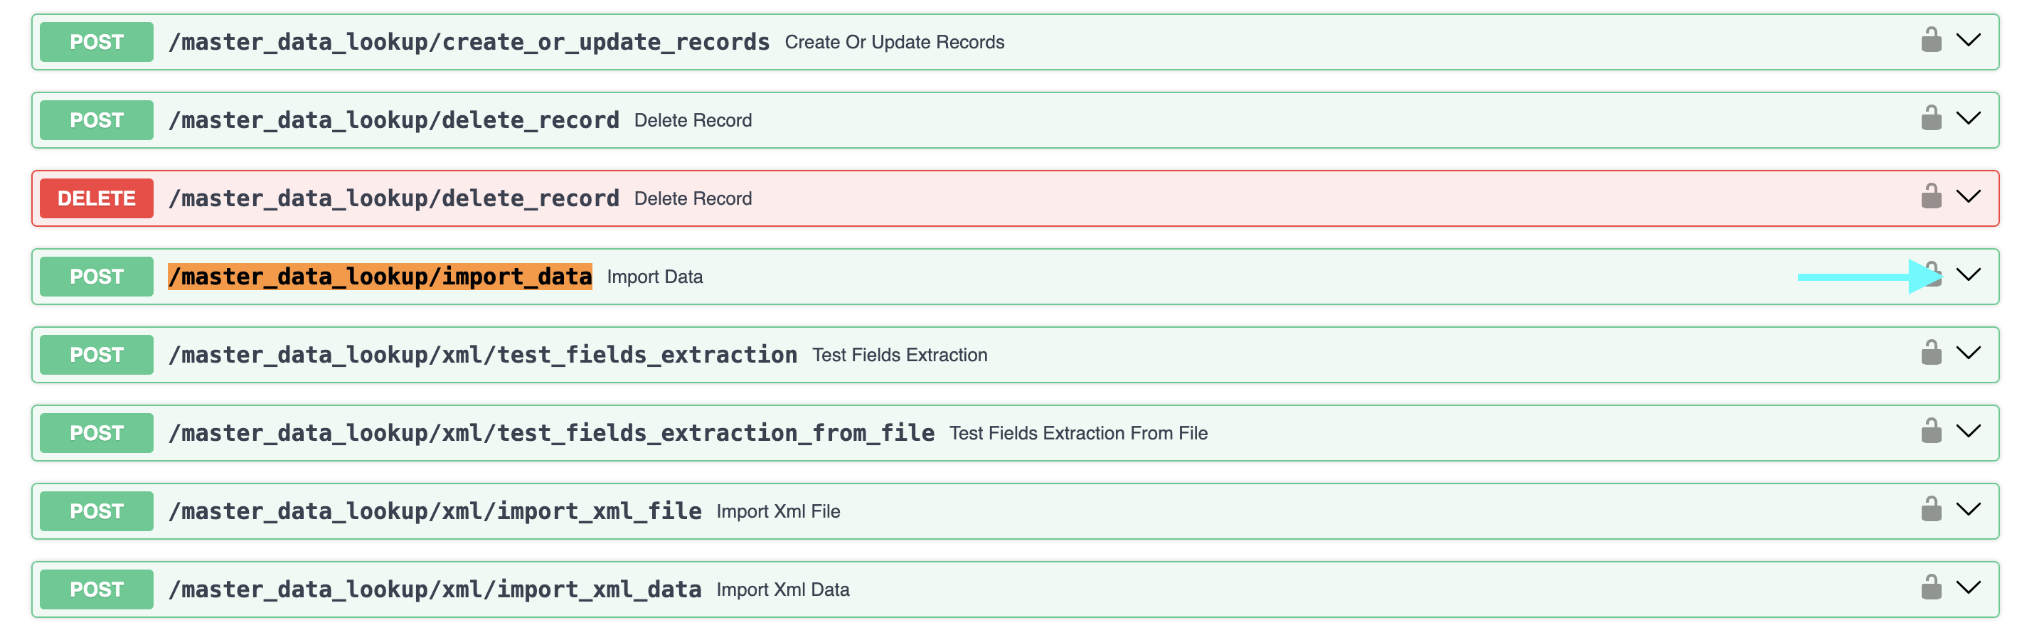Expand the import_data endpoint chevron

tap(1968, 274)
